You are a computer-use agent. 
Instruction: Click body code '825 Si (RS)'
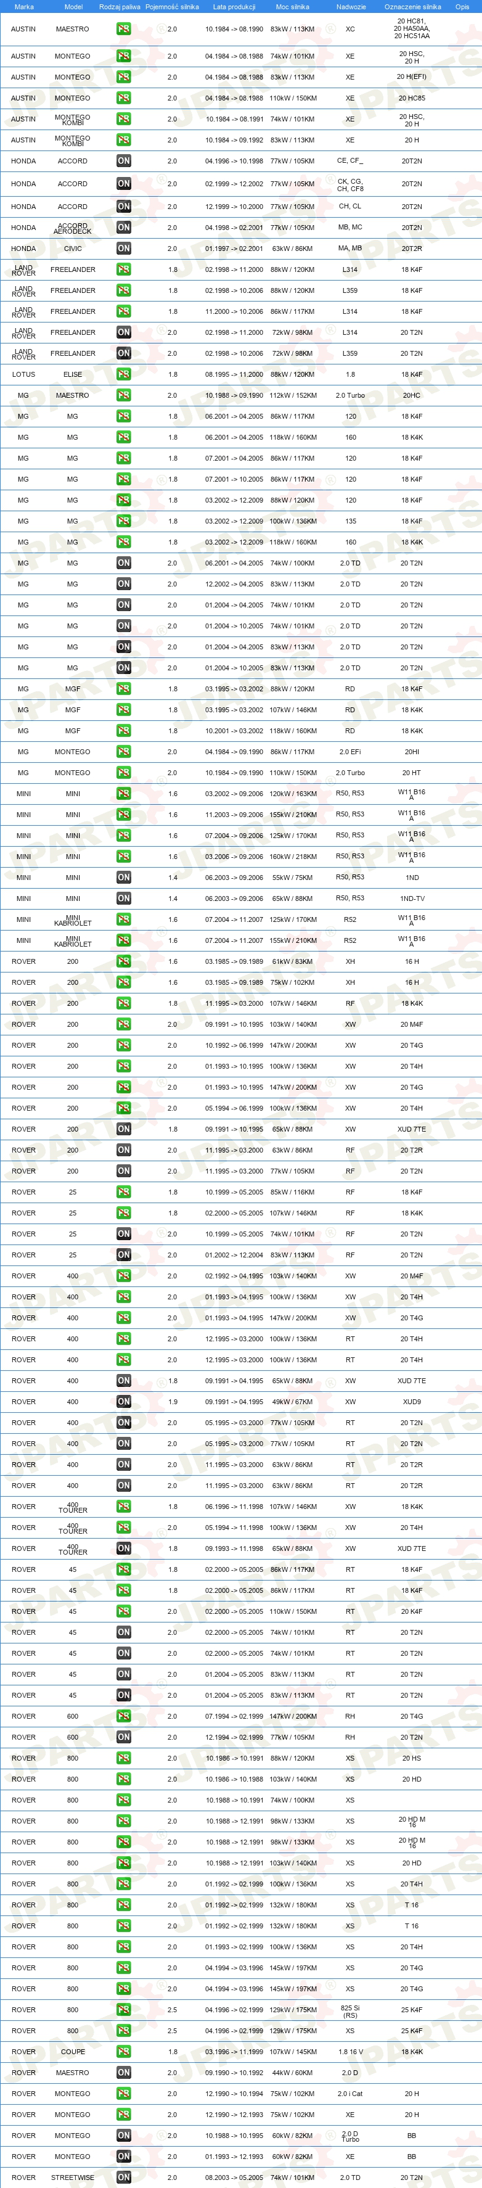point(351,2010)
